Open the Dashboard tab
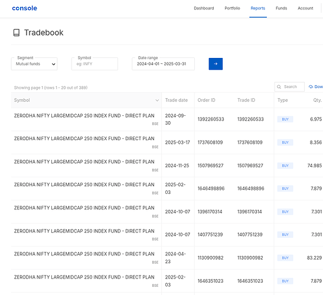Viewport: 323px width, 295px height. click(x=204, y=8)
